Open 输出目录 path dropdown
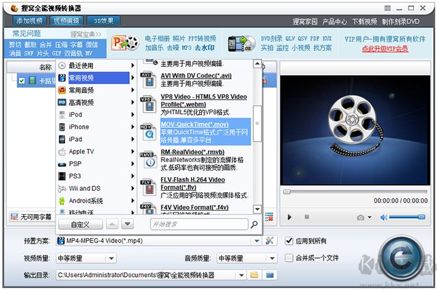438x290 pixels. coord(242,275)
